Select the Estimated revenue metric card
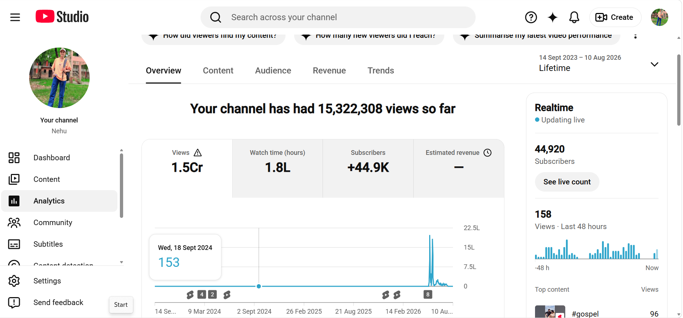 pyautogui.click(x=459, y=169)
